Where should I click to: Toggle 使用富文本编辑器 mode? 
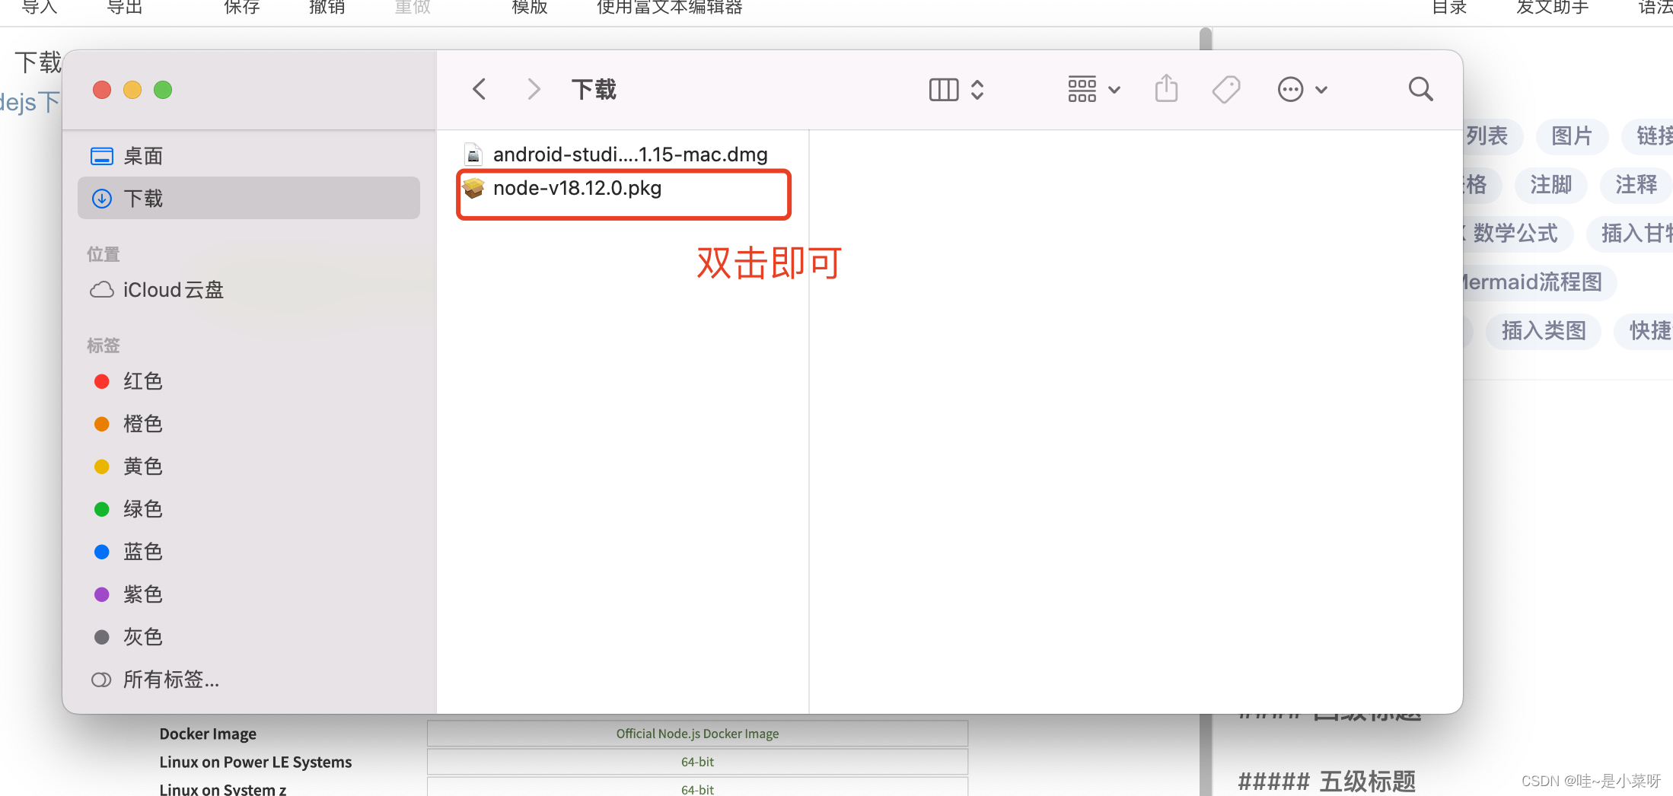click(x=668, y=8)
